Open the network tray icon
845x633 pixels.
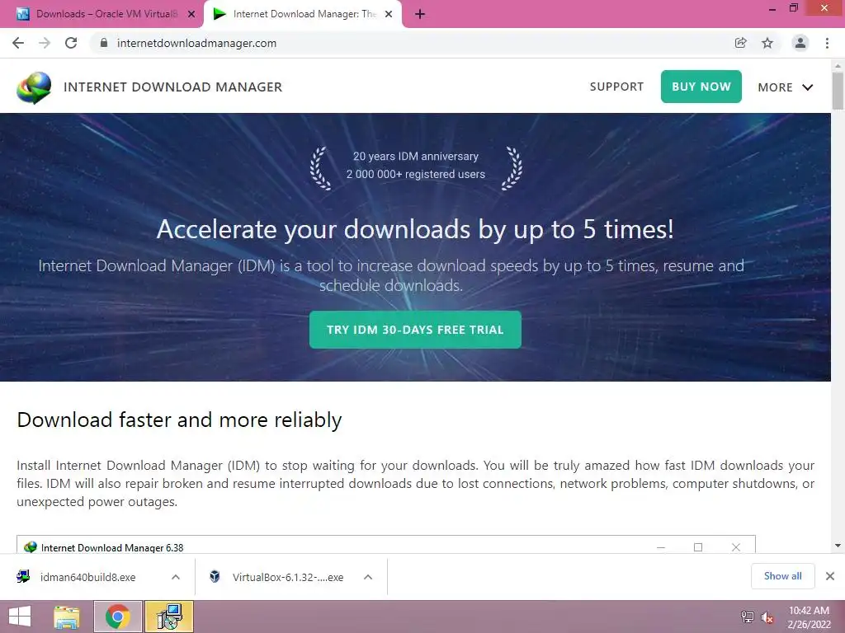[748, 617]
